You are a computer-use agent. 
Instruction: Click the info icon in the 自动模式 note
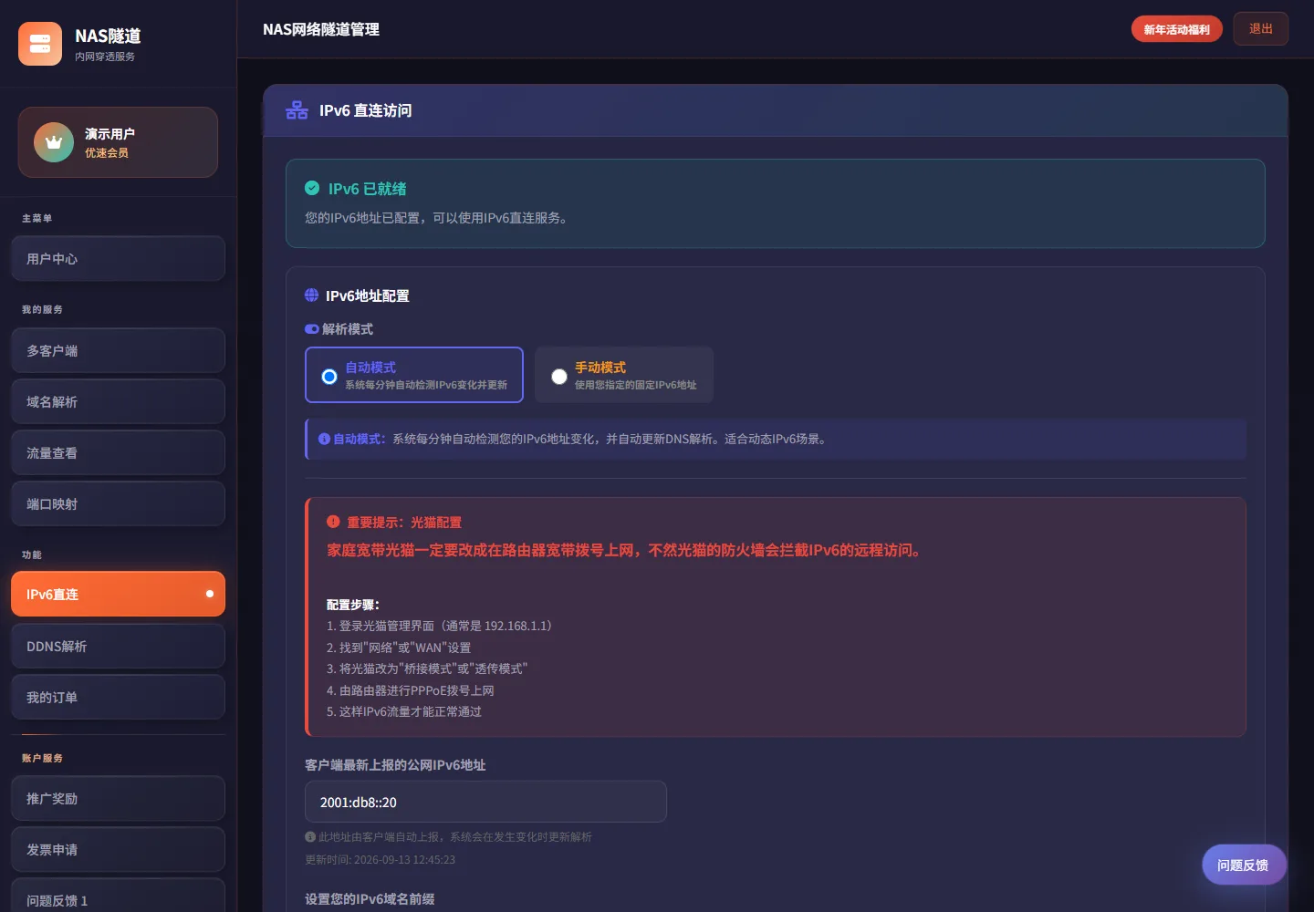click(x=324, y=439)
